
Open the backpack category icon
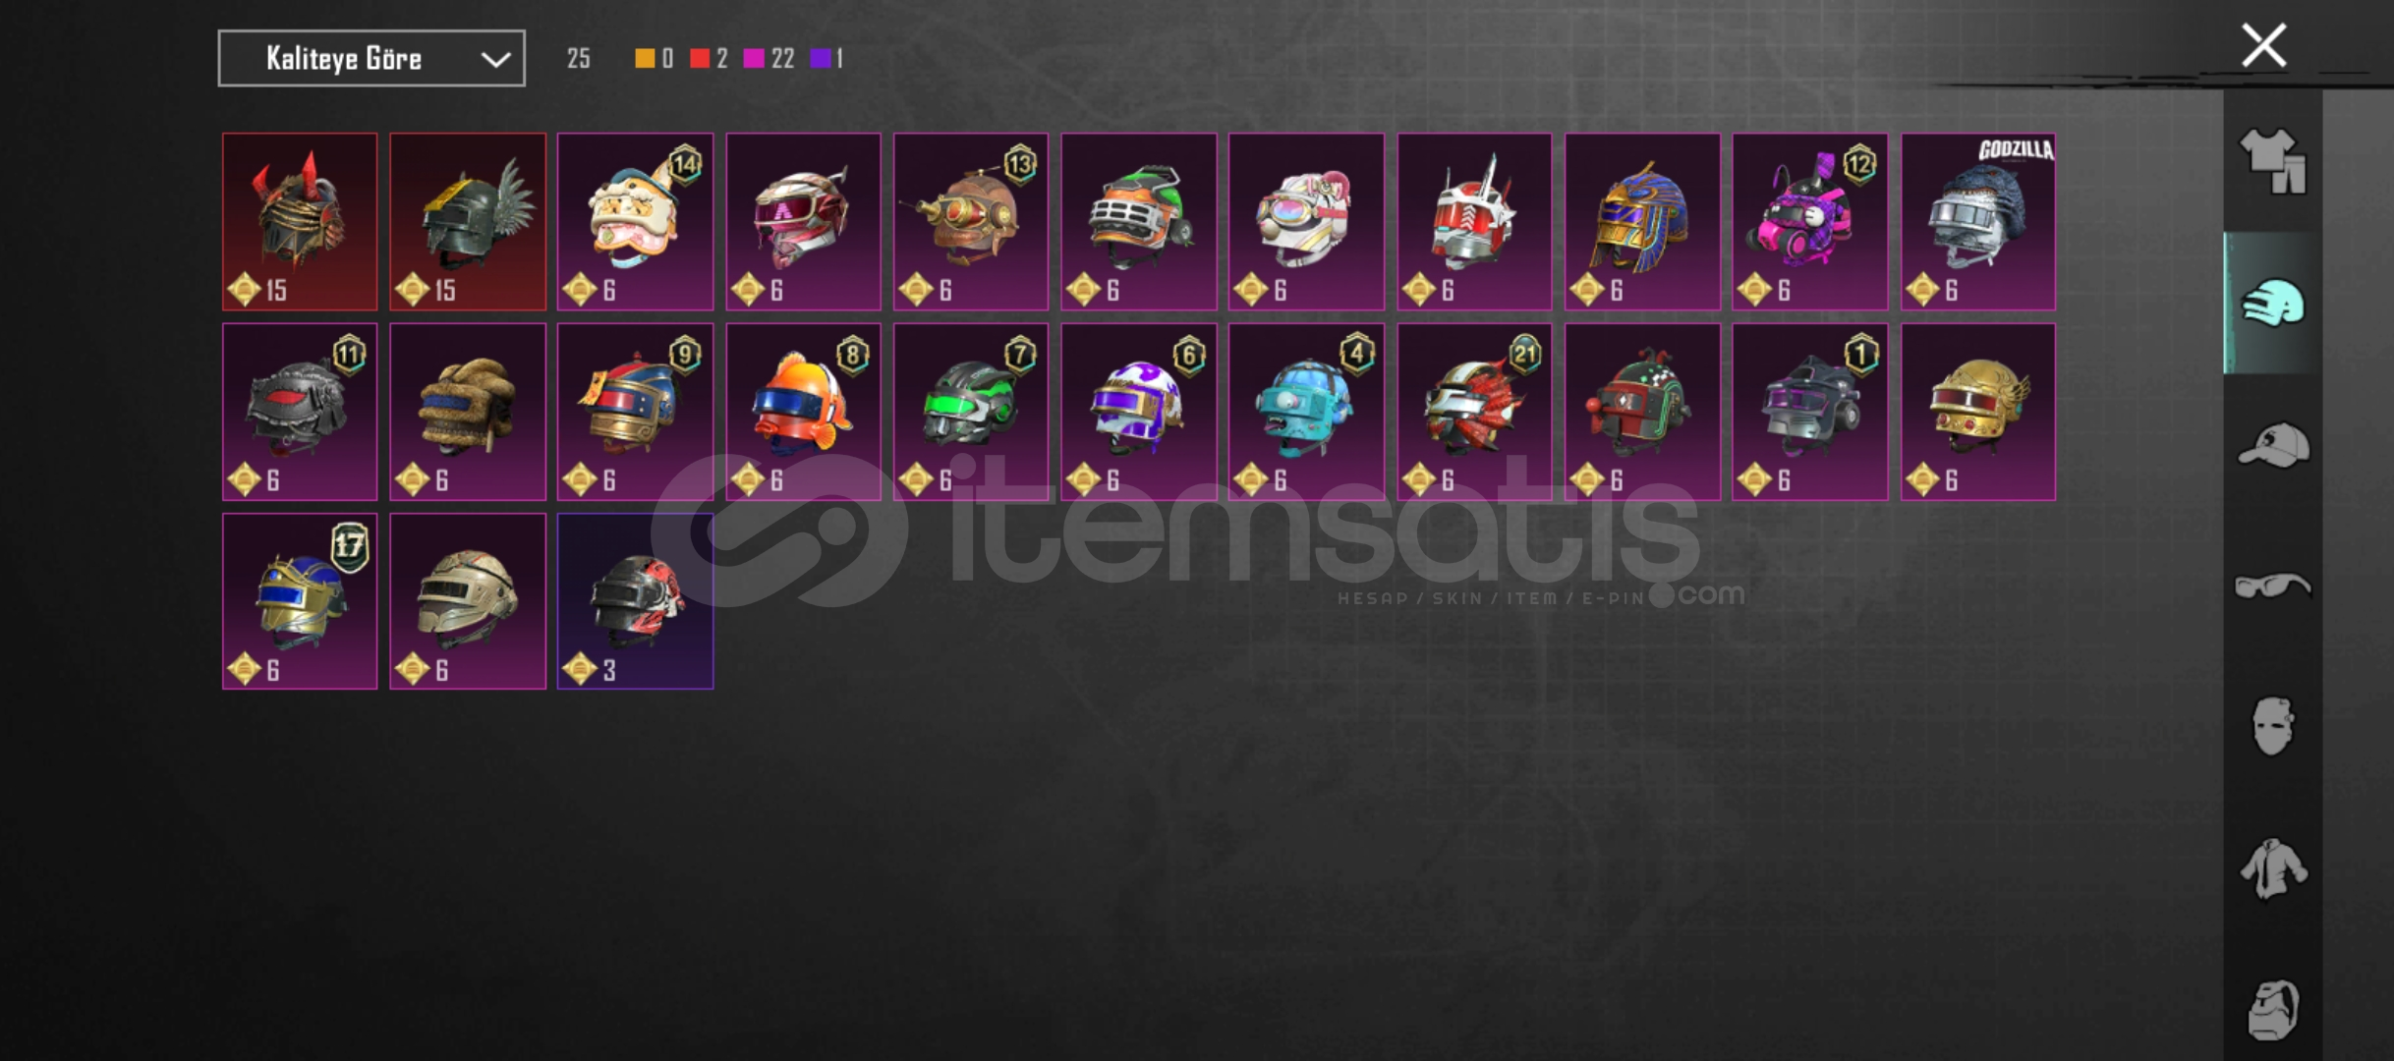[x=2273, y=1010]
